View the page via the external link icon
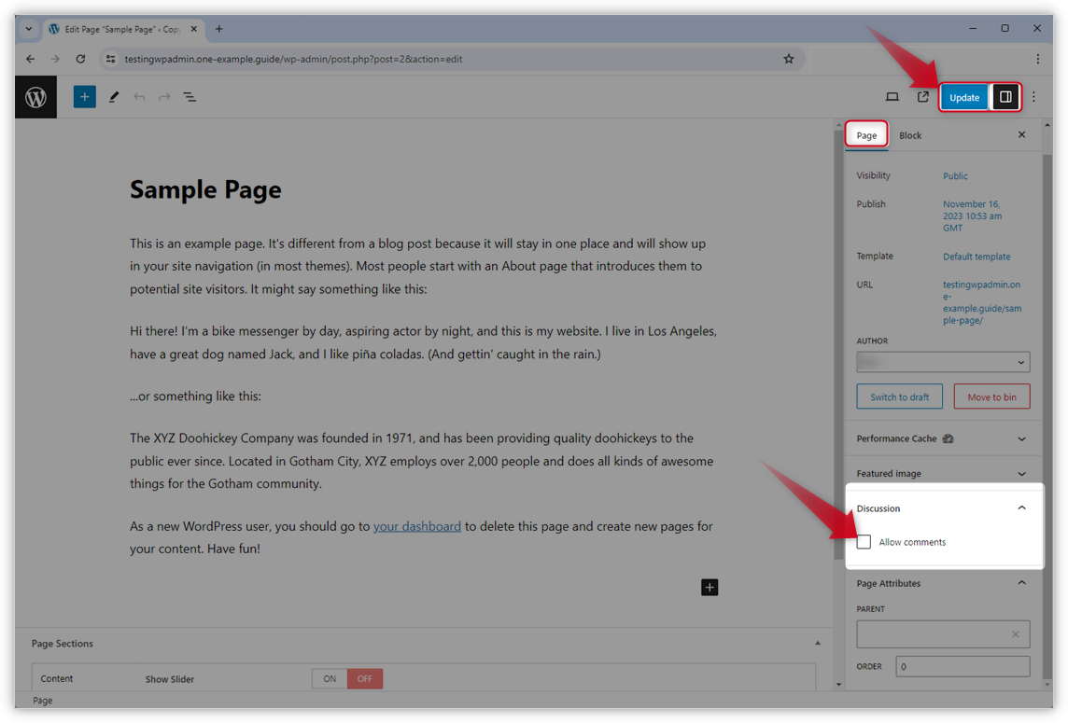The height and width of the screenshot is (723, 1068). pos(922,96)
